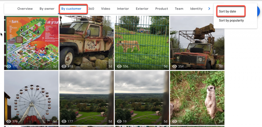Open the Overview tab
The height and width of the screenshot is (127, 262).
[25, 9]
